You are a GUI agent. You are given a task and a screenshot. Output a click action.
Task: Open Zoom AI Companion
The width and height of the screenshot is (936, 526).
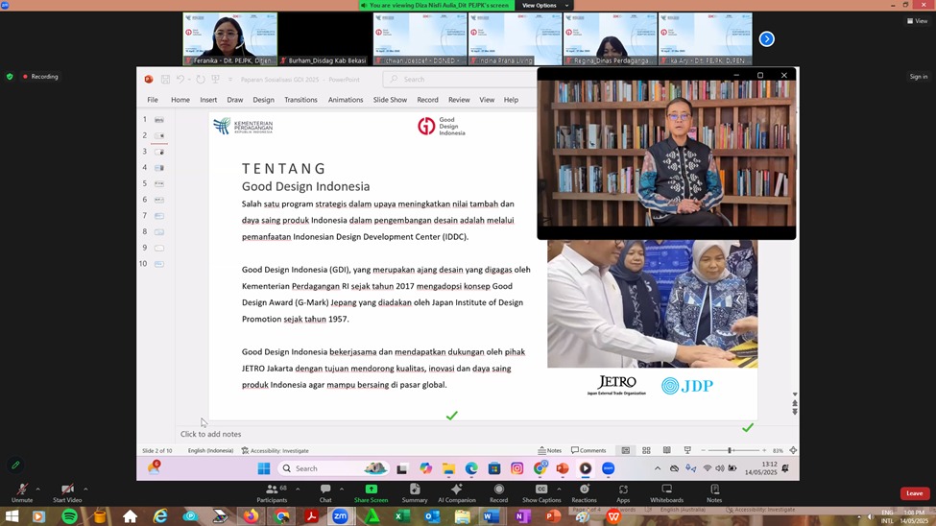[457, 493]
